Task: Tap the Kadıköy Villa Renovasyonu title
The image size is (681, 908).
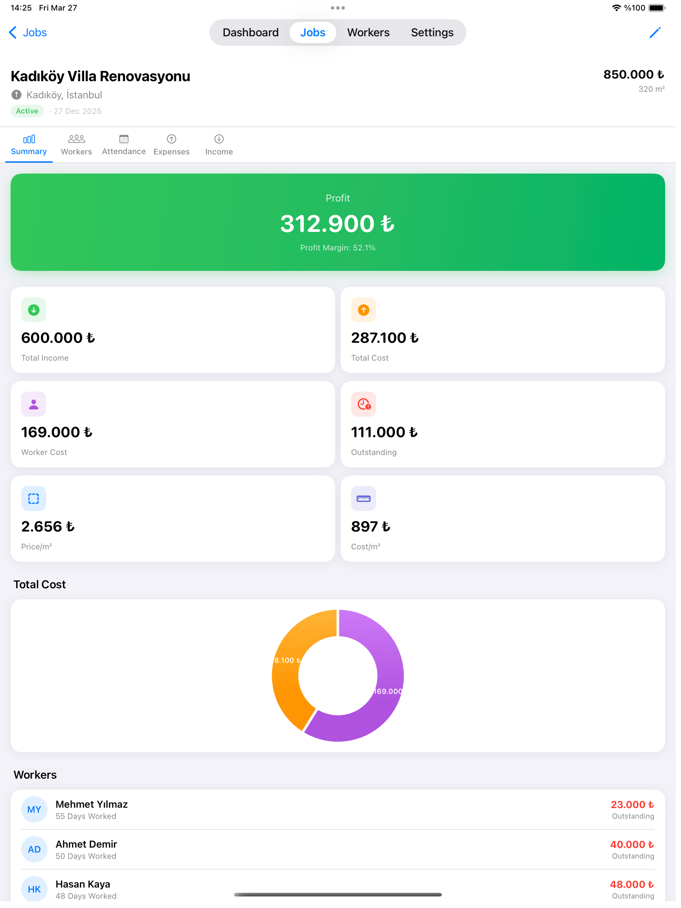Action: (101, 76)
